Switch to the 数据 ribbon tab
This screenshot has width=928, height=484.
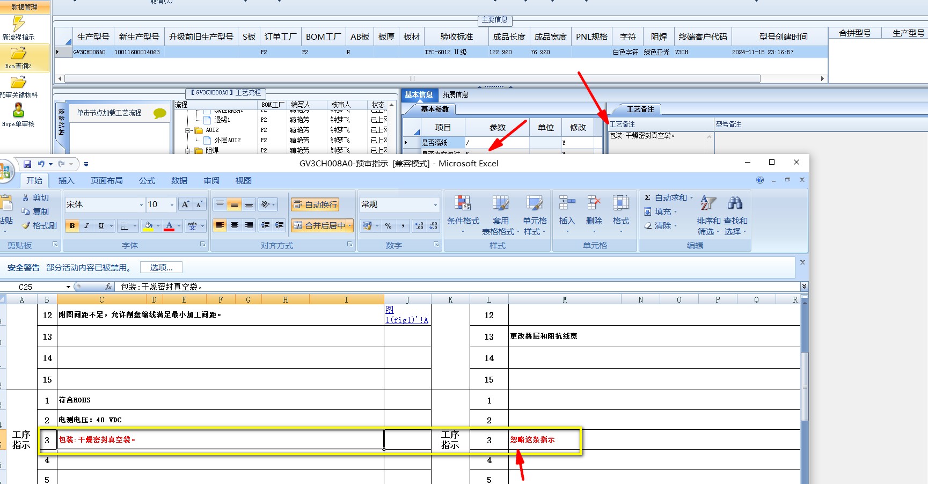click(179, 181)
